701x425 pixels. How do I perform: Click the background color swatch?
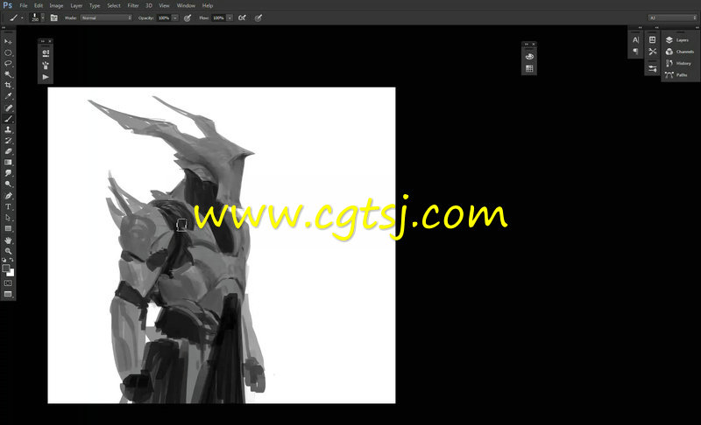pos(11,274)
